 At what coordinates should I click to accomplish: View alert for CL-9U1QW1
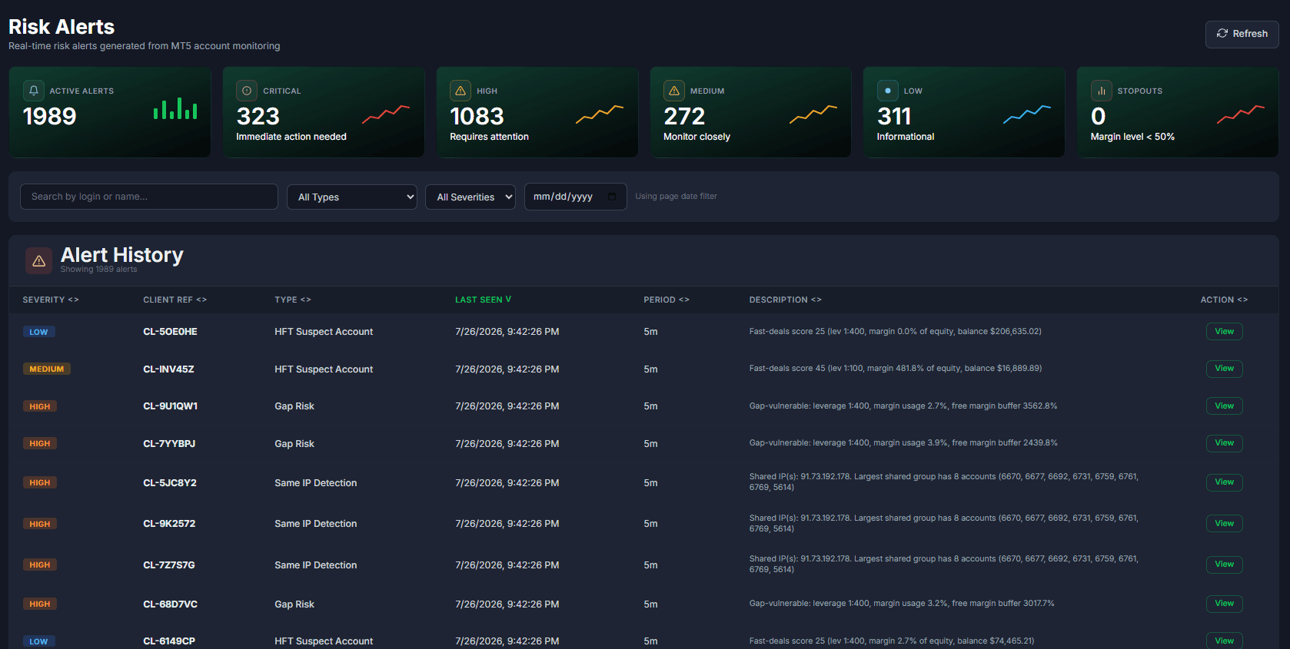1224,406
